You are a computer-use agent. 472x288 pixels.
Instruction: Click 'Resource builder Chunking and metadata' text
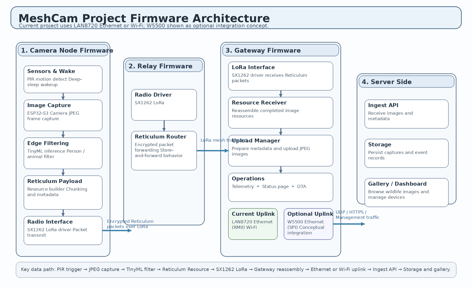[57, 192]
